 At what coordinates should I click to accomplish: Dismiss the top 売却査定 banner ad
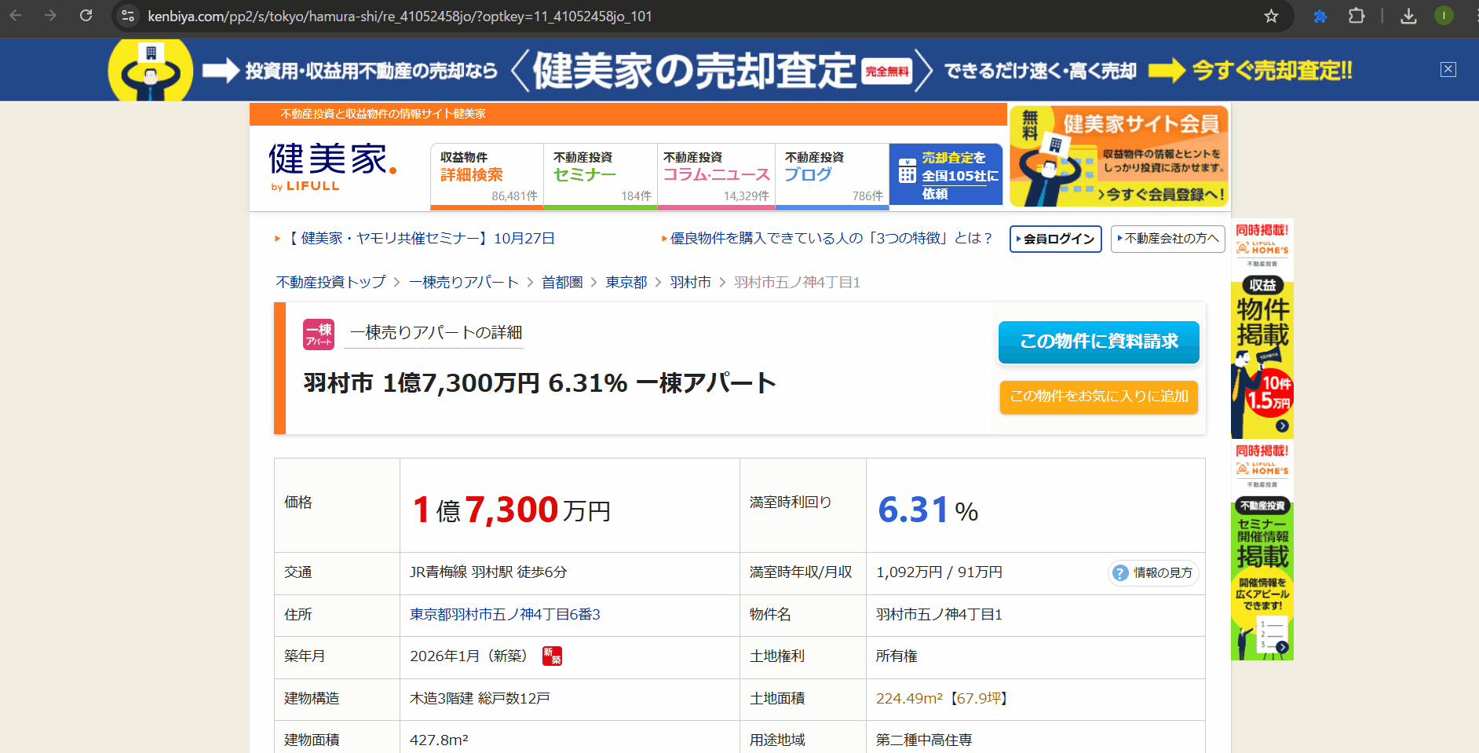click(1448, 69)
